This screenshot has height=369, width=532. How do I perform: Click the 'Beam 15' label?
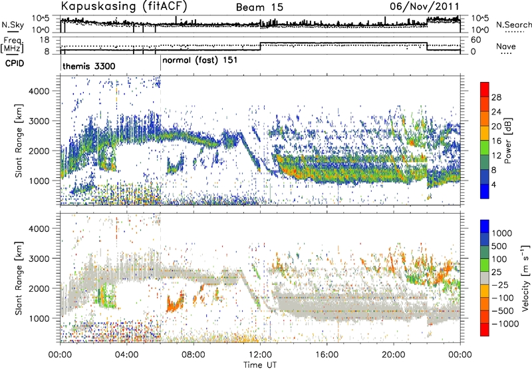(x=259, y=7)
